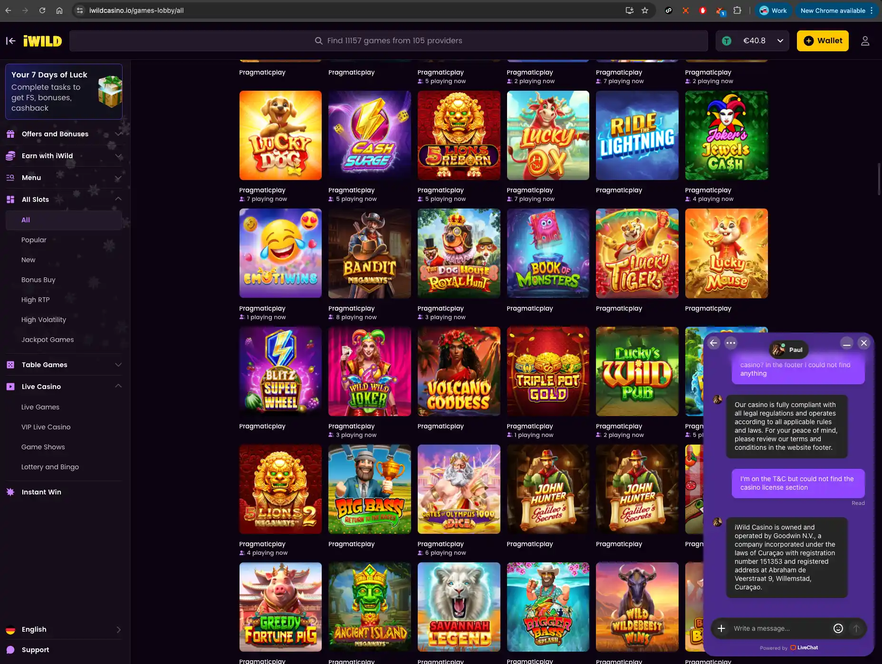The image size is (882, 664).
Task: Click the Tether currency icon beside the balance
Action: coord(727,41)
